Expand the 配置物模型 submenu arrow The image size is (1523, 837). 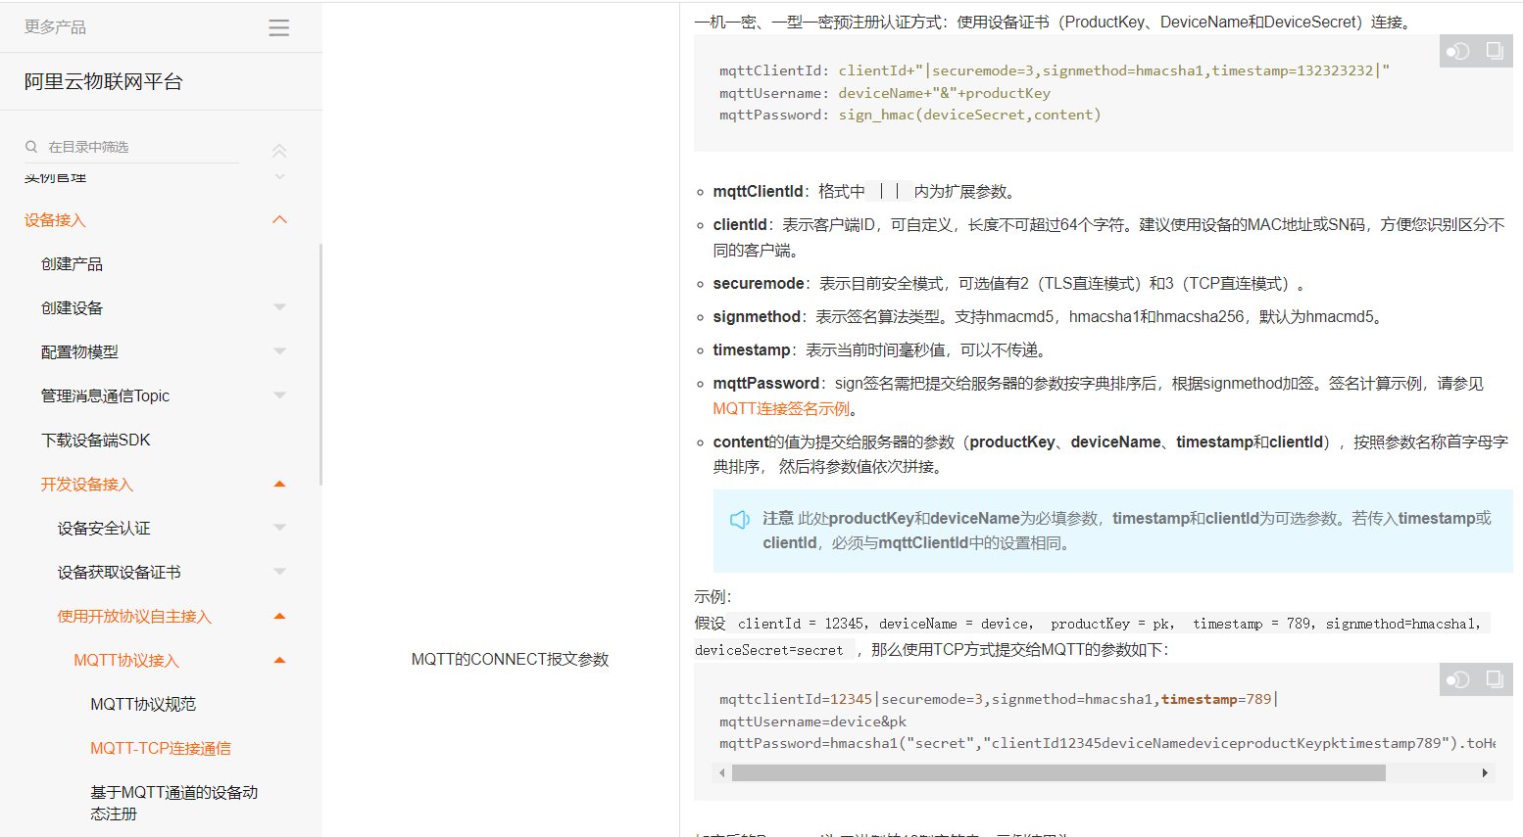279,351
